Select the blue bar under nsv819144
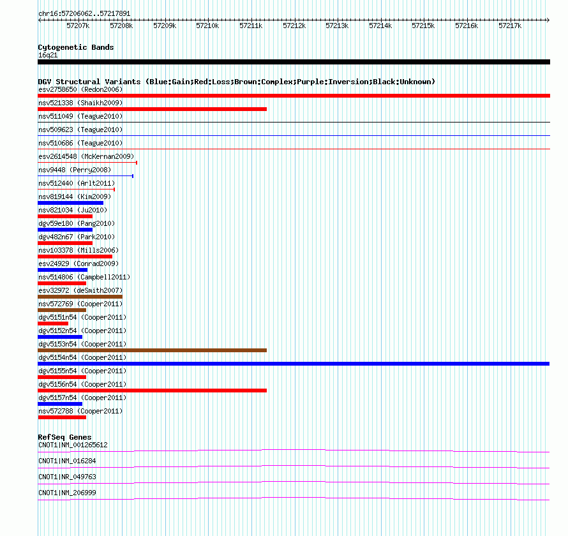This screenshot has width=568, height=536. (x=71, y=203)
